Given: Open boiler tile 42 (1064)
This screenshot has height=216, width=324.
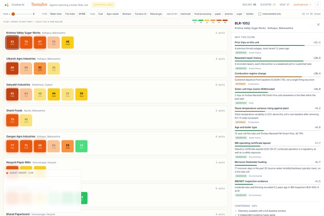Looking at the screenshot, I should coord(68,95).
